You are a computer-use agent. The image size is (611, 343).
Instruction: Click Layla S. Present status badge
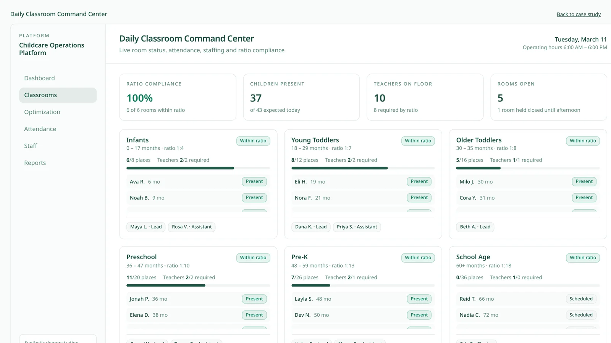tap(419, 299)
